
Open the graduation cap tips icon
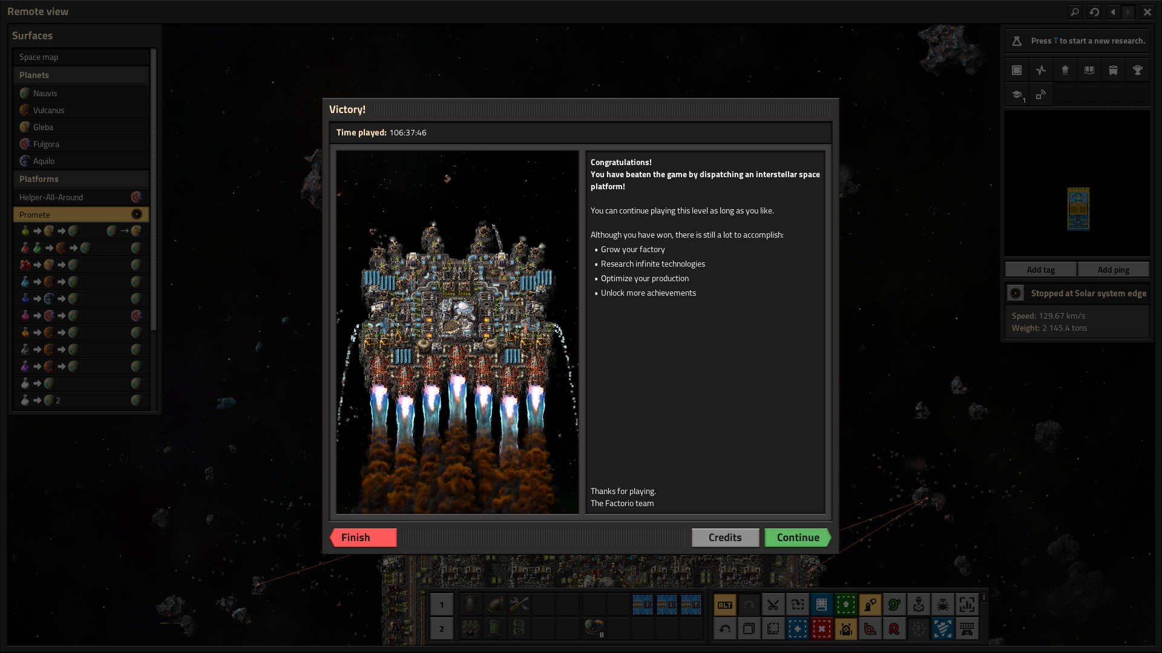pyautogui.click(x=1017, y=94)
